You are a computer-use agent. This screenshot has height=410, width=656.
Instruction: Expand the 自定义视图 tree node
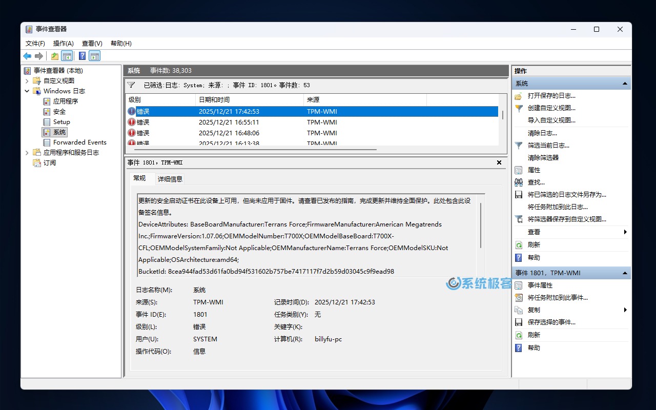pyautogui.click(x=27, y=81)
